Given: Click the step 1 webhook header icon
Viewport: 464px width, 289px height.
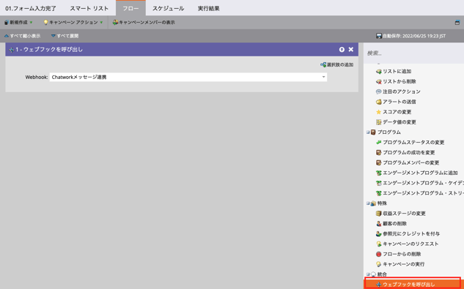Looking at the screenshot, I should [x=12, y=50].
